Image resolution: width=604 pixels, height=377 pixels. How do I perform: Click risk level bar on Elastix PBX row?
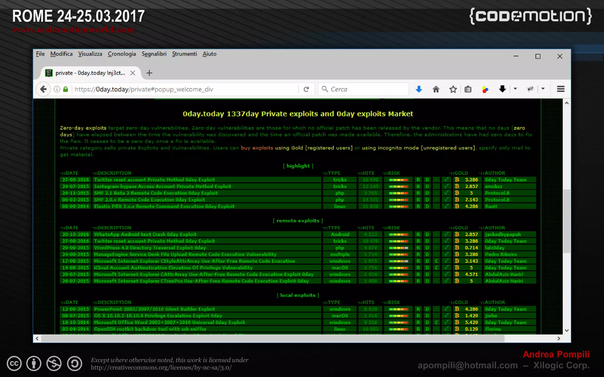tap(398, 206)
